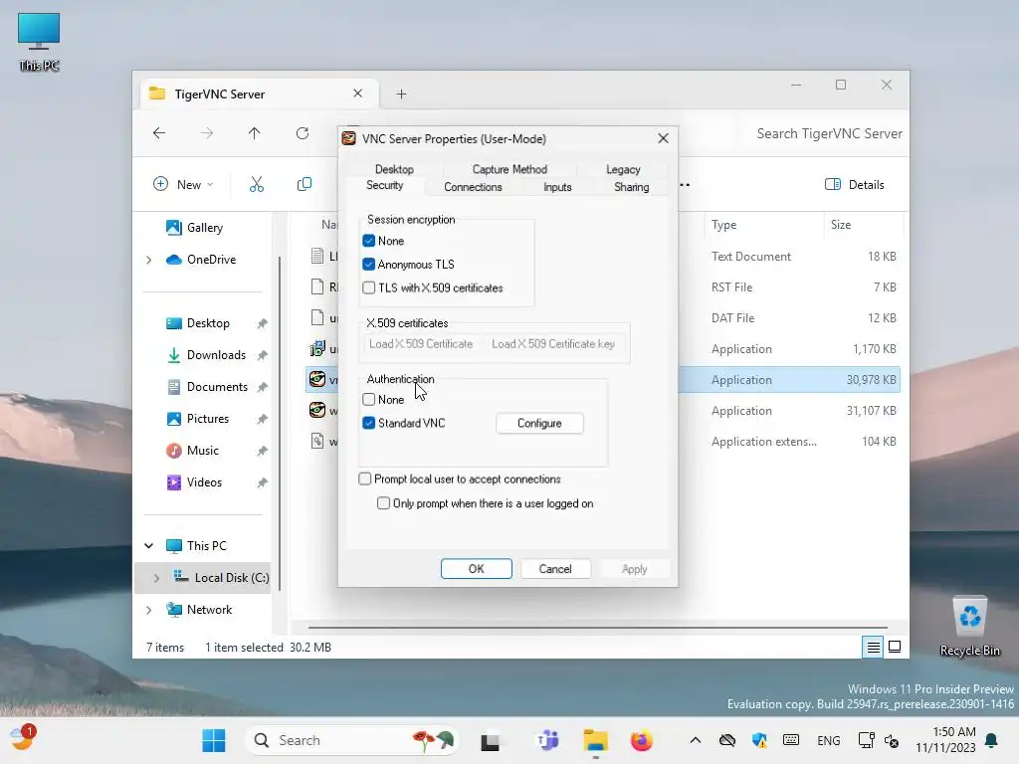Click the Search TigerVNC Server field
The height and width of the screenshot is (764, 1019).
pyautogui.click(x=829, y=133)
